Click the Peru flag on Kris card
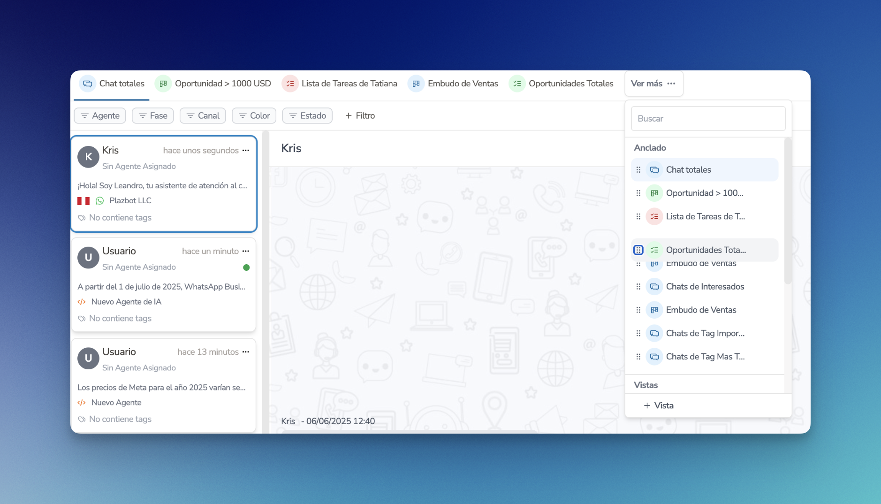The height and width of the screenshot is (504, 881). point(84,201)
